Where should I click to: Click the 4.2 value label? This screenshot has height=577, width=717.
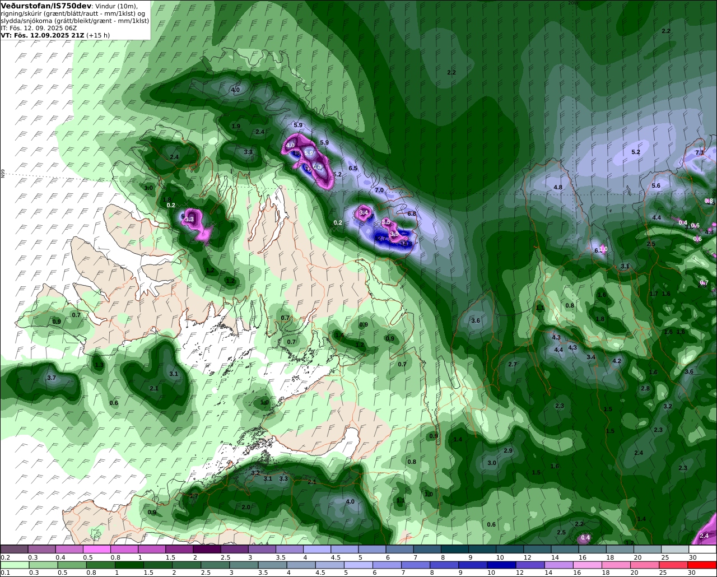point(617,361)
